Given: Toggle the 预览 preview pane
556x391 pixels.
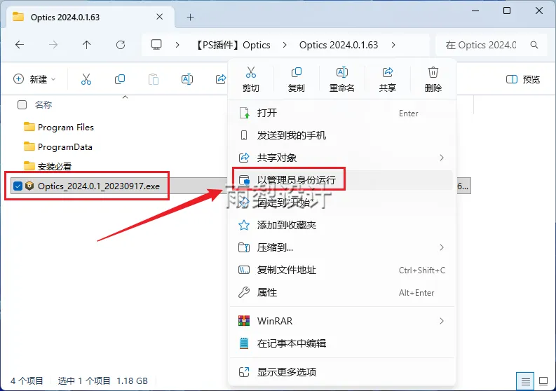Looking at the screenshot, I should (x=522, y=79).
